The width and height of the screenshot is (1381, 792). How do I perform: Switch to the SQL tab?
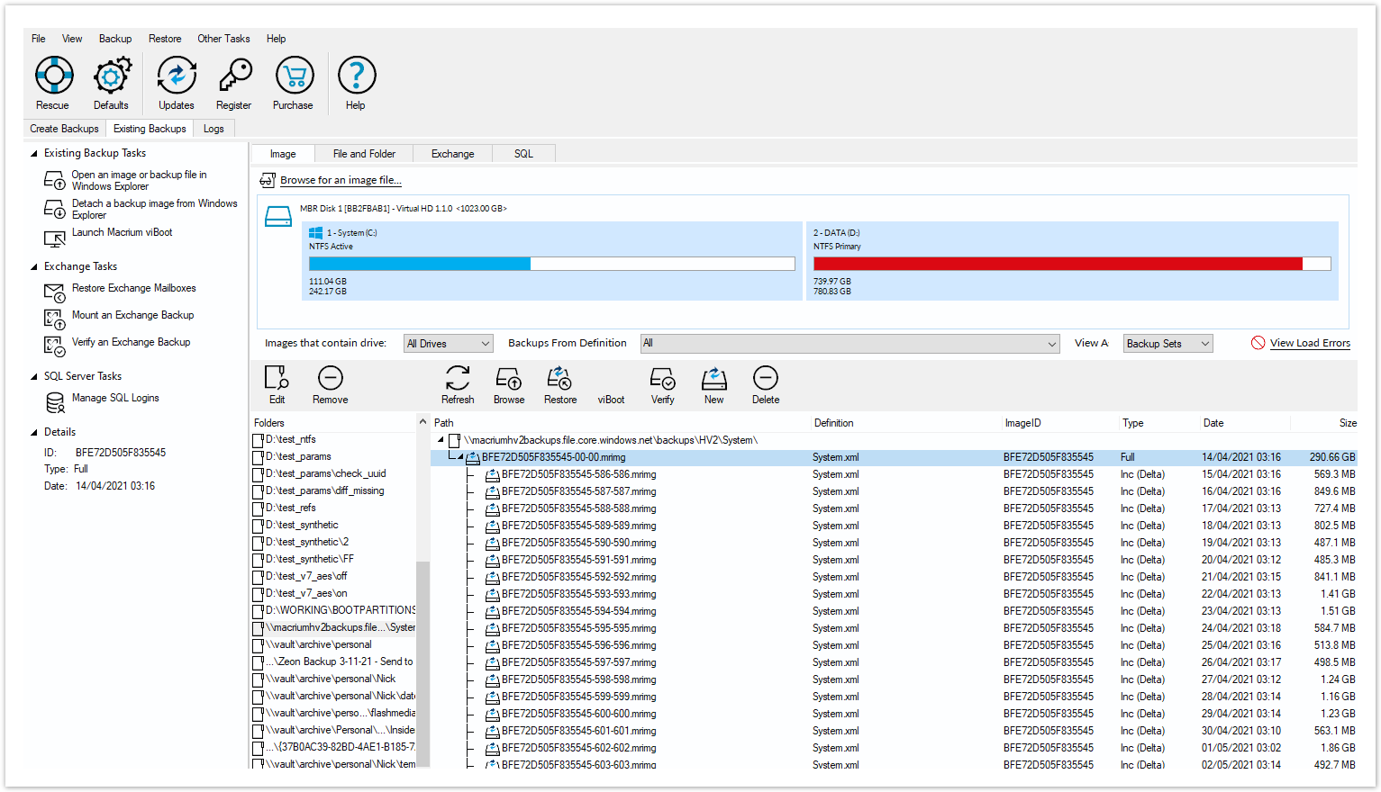click(524, 154)
